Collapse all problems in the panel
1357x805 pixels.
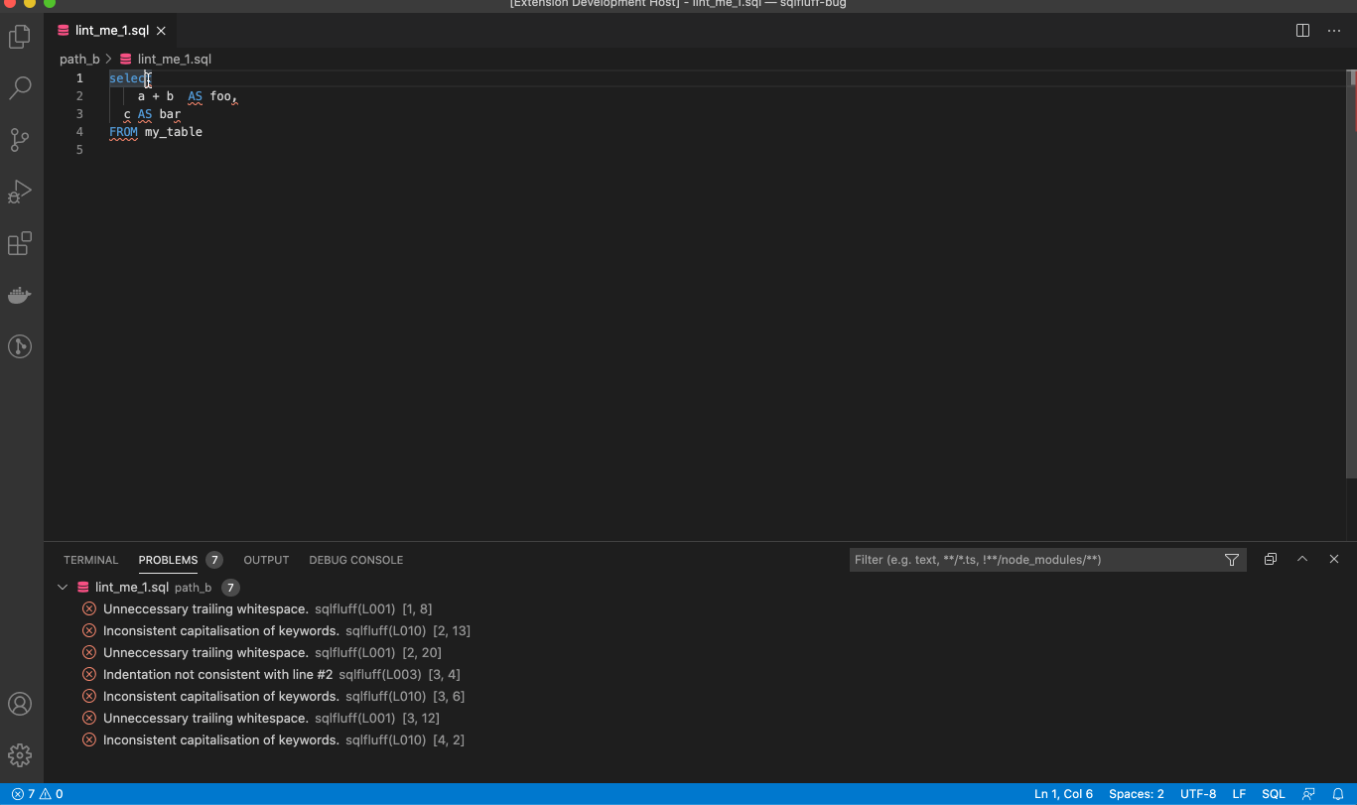pos(1270,559)
